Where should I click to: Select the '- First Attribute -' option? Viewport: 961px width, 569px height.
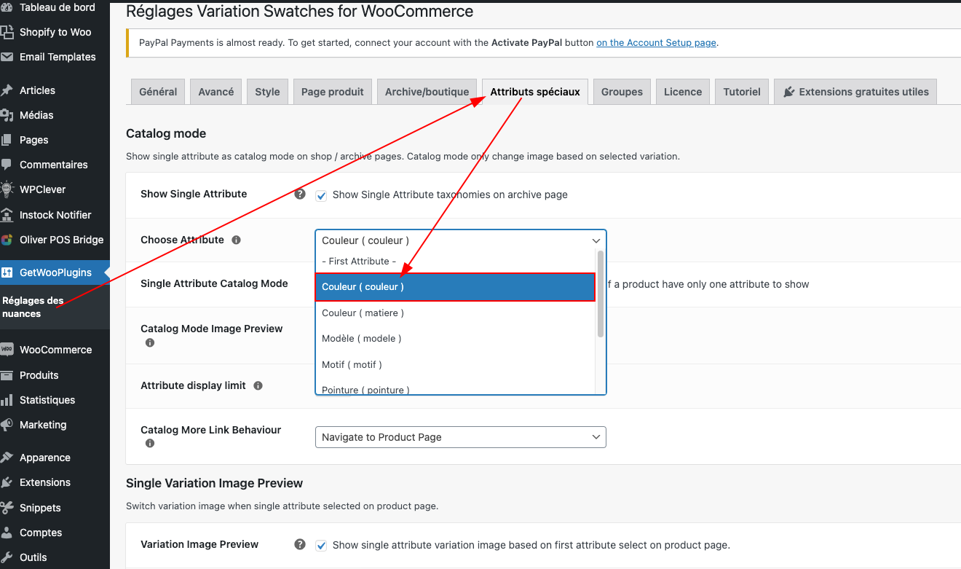point(456,261)
